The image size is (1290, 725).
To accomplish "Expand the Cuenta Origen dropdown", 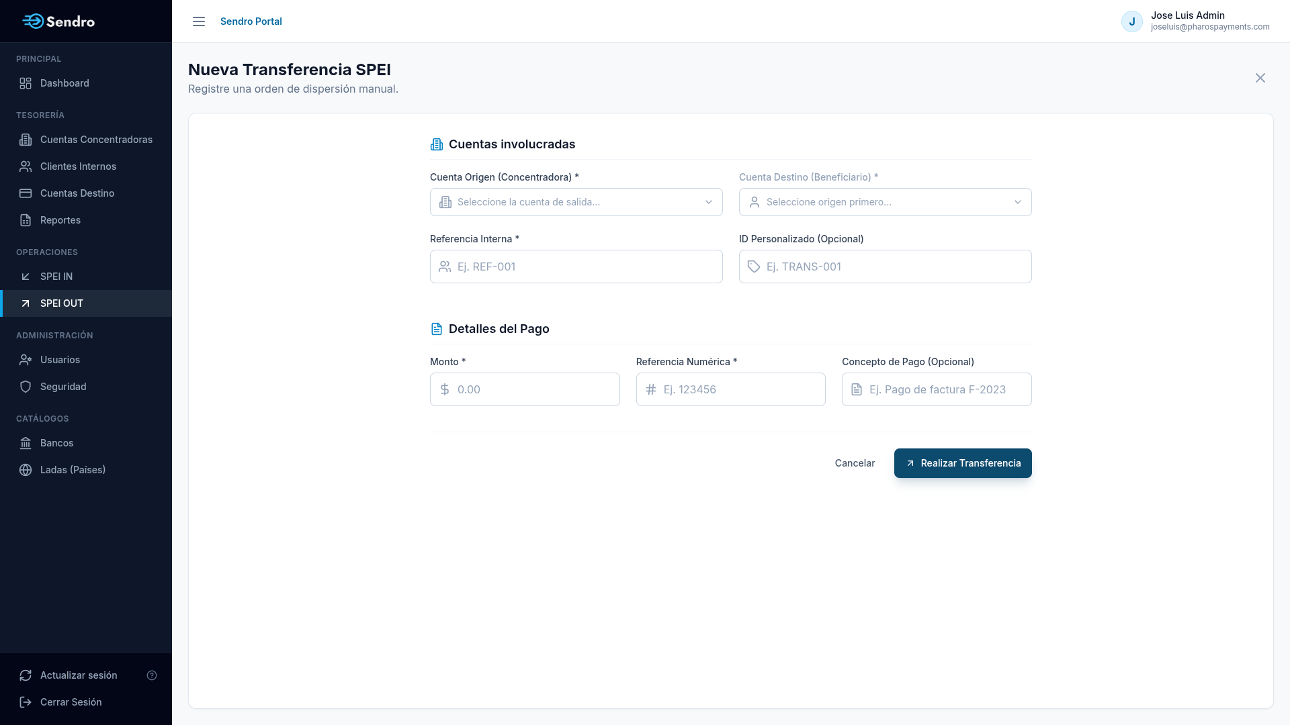I will click(576, 202).
